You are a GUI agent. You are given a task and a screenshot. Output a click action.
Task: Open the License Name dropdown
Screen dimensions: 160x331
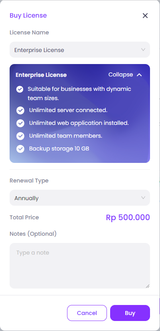(80, 50)
